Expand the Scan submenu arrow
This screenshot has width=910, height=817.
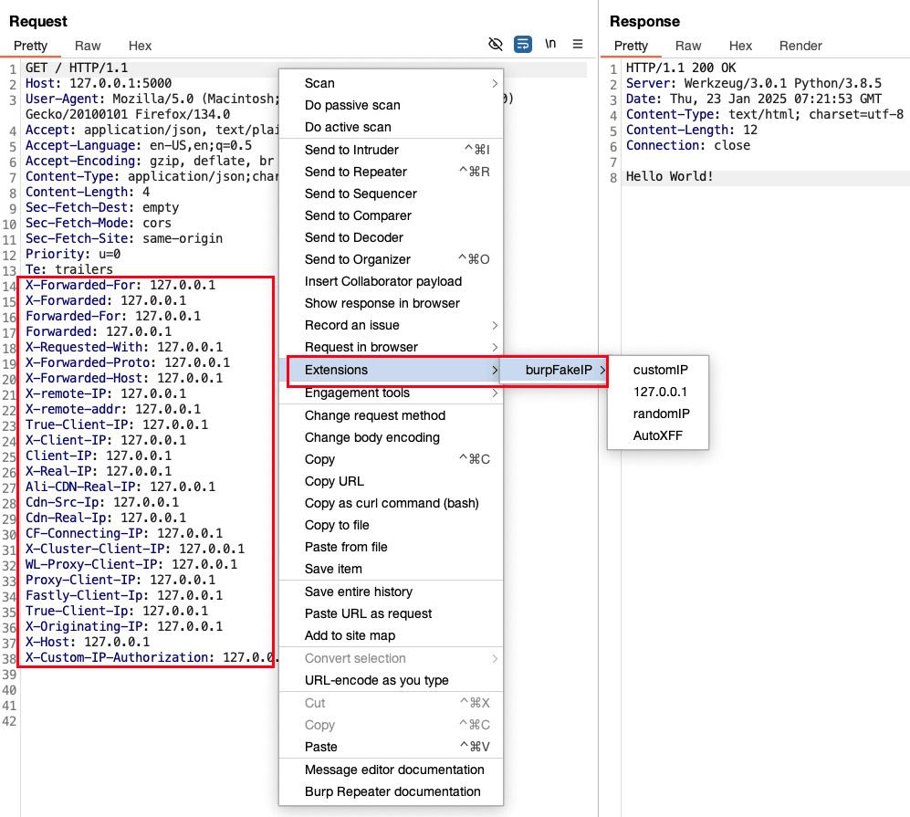(495, 83)
